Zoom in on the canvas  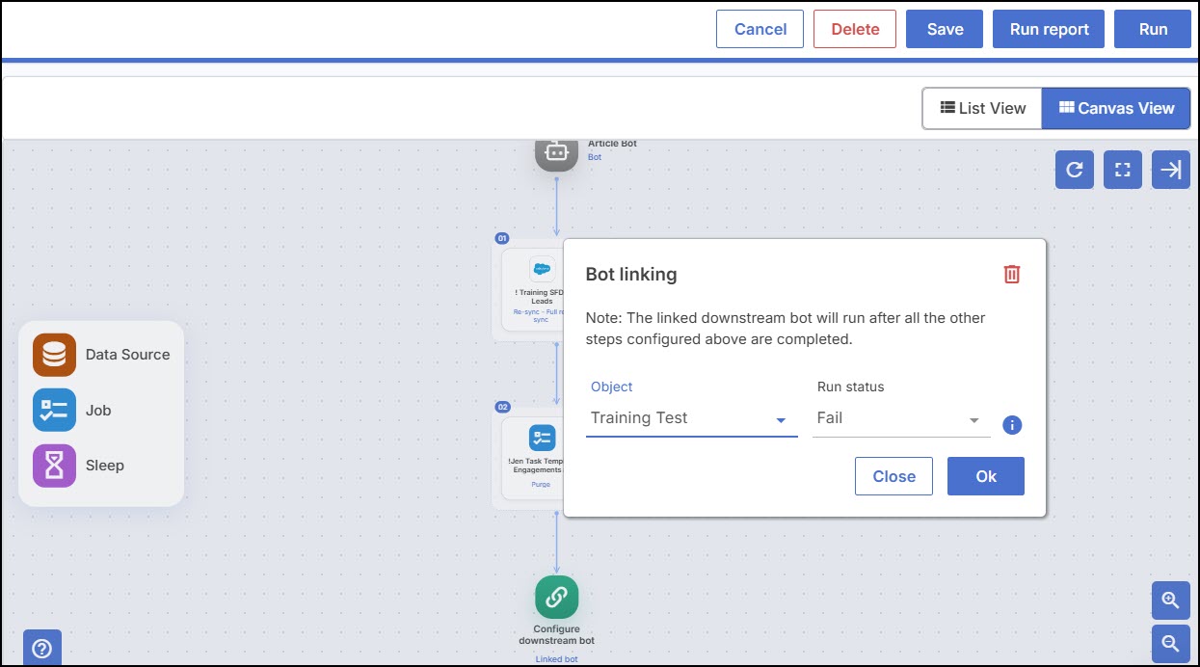1171,600
